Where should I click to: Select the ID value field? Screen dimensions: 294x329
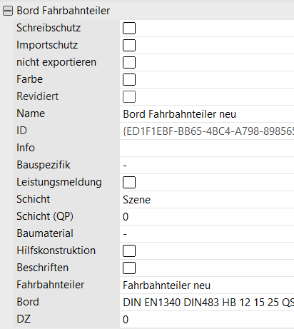coord(207,131)
